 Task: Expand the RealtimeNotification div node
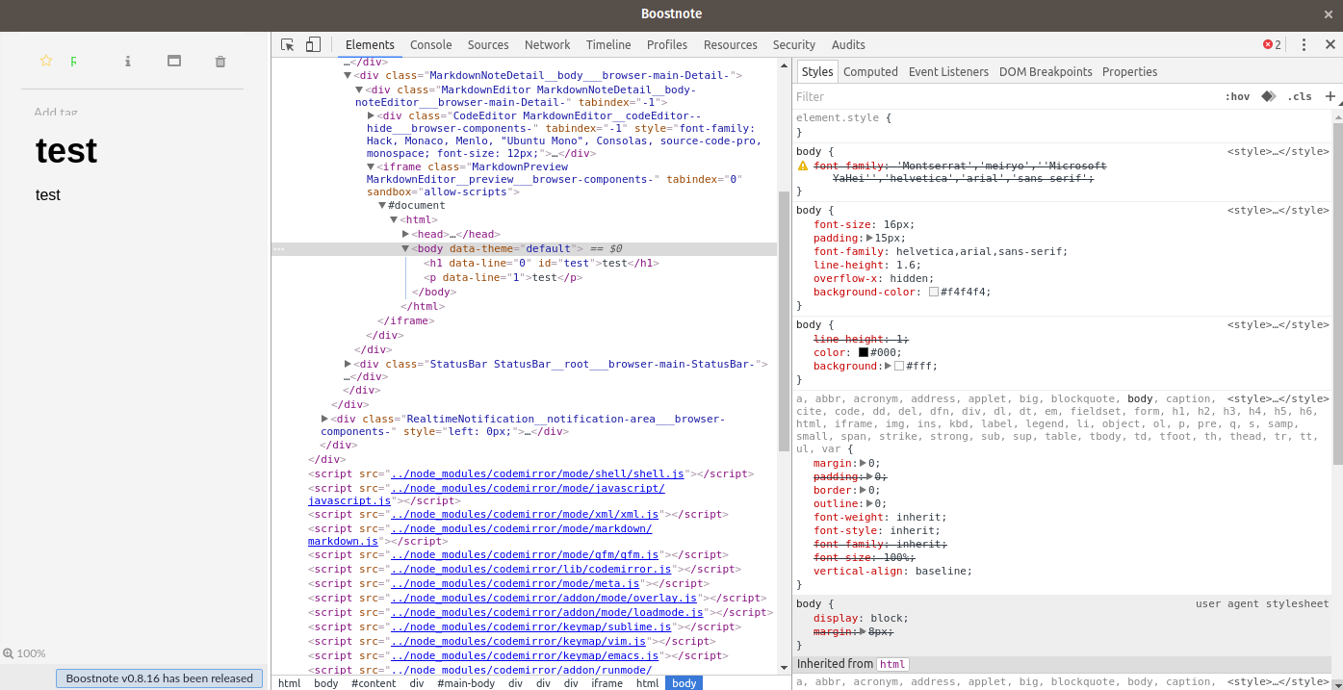coord(325,419)
